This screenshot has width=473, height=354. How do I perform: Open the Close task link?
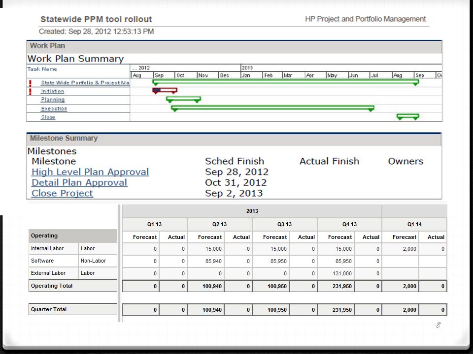[x=48, y=117]
